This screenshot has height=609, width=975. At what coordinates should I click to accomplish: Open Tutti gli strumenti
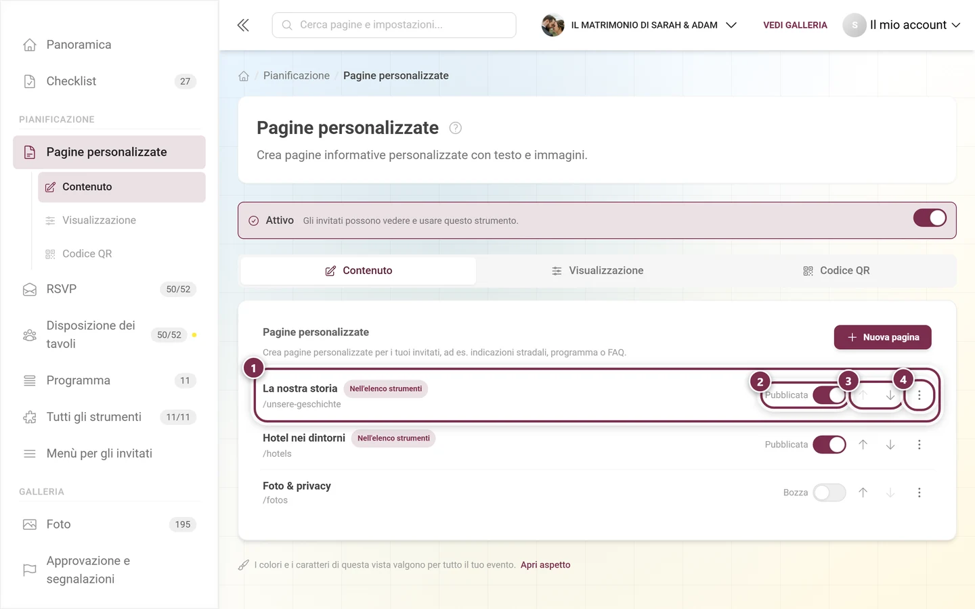coord(109,417)
